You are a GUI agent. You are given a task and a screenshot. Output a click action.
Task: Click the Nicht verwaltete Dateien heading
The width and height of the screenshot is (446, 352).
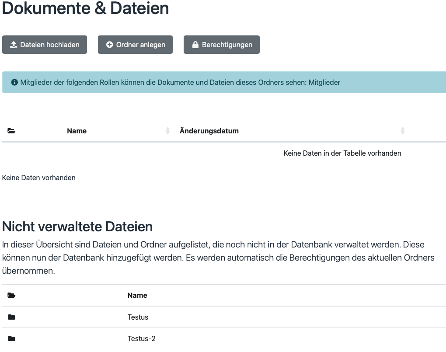coord(77,227)
